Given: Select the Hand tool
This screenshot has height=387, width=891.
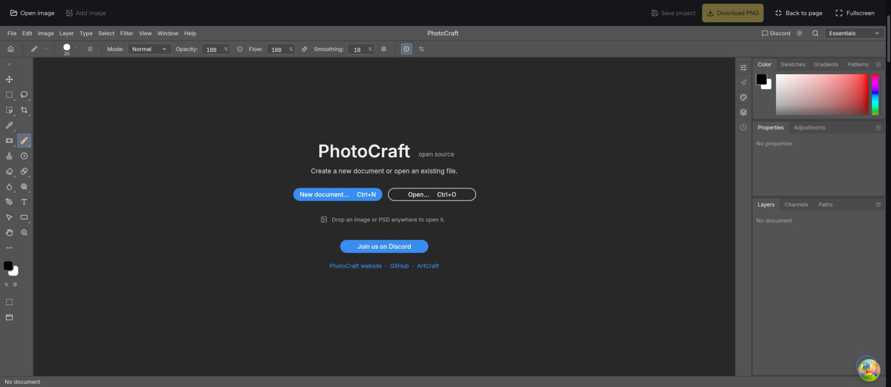Looking at the screenshot, I should [x=9, y=232].
